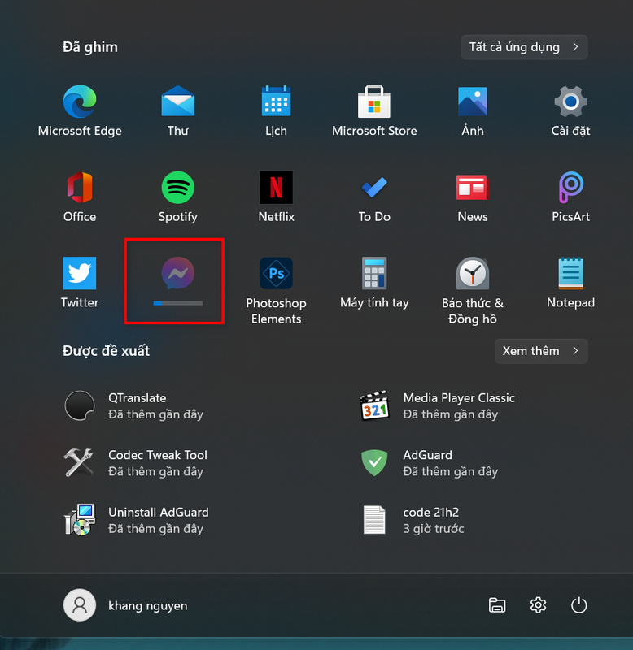
Task: Open Báo thức & Đồng hồ app
Action: click(473, 291)
